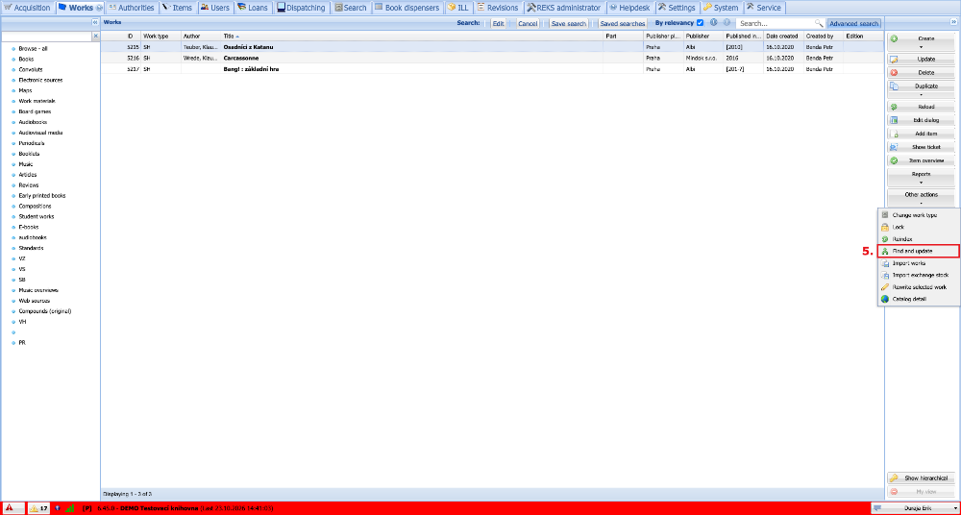Click the Edit dialog icon
The height and width of the screenshot is (515, 961).
tap(894, 120)
